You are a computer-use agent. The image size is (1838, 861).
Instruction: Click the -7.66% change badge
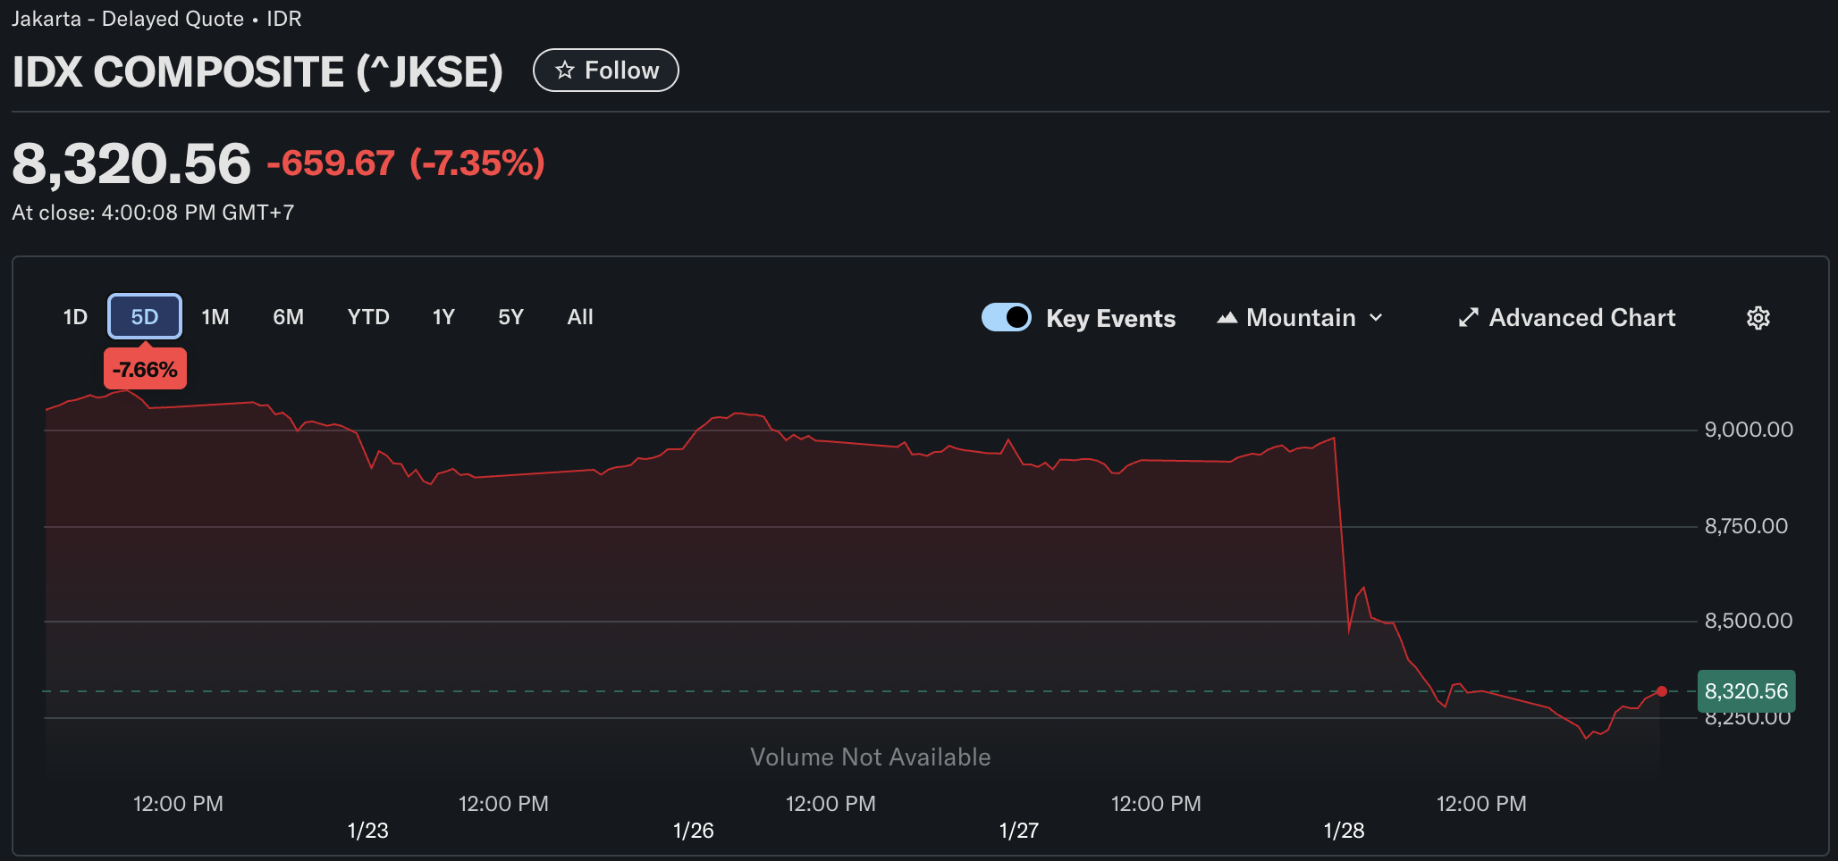coord(145,370)
